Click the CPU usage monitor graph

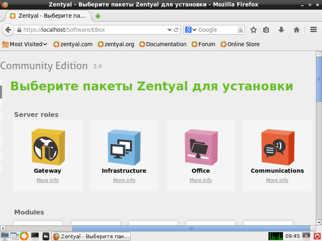(x=276, y=236)
